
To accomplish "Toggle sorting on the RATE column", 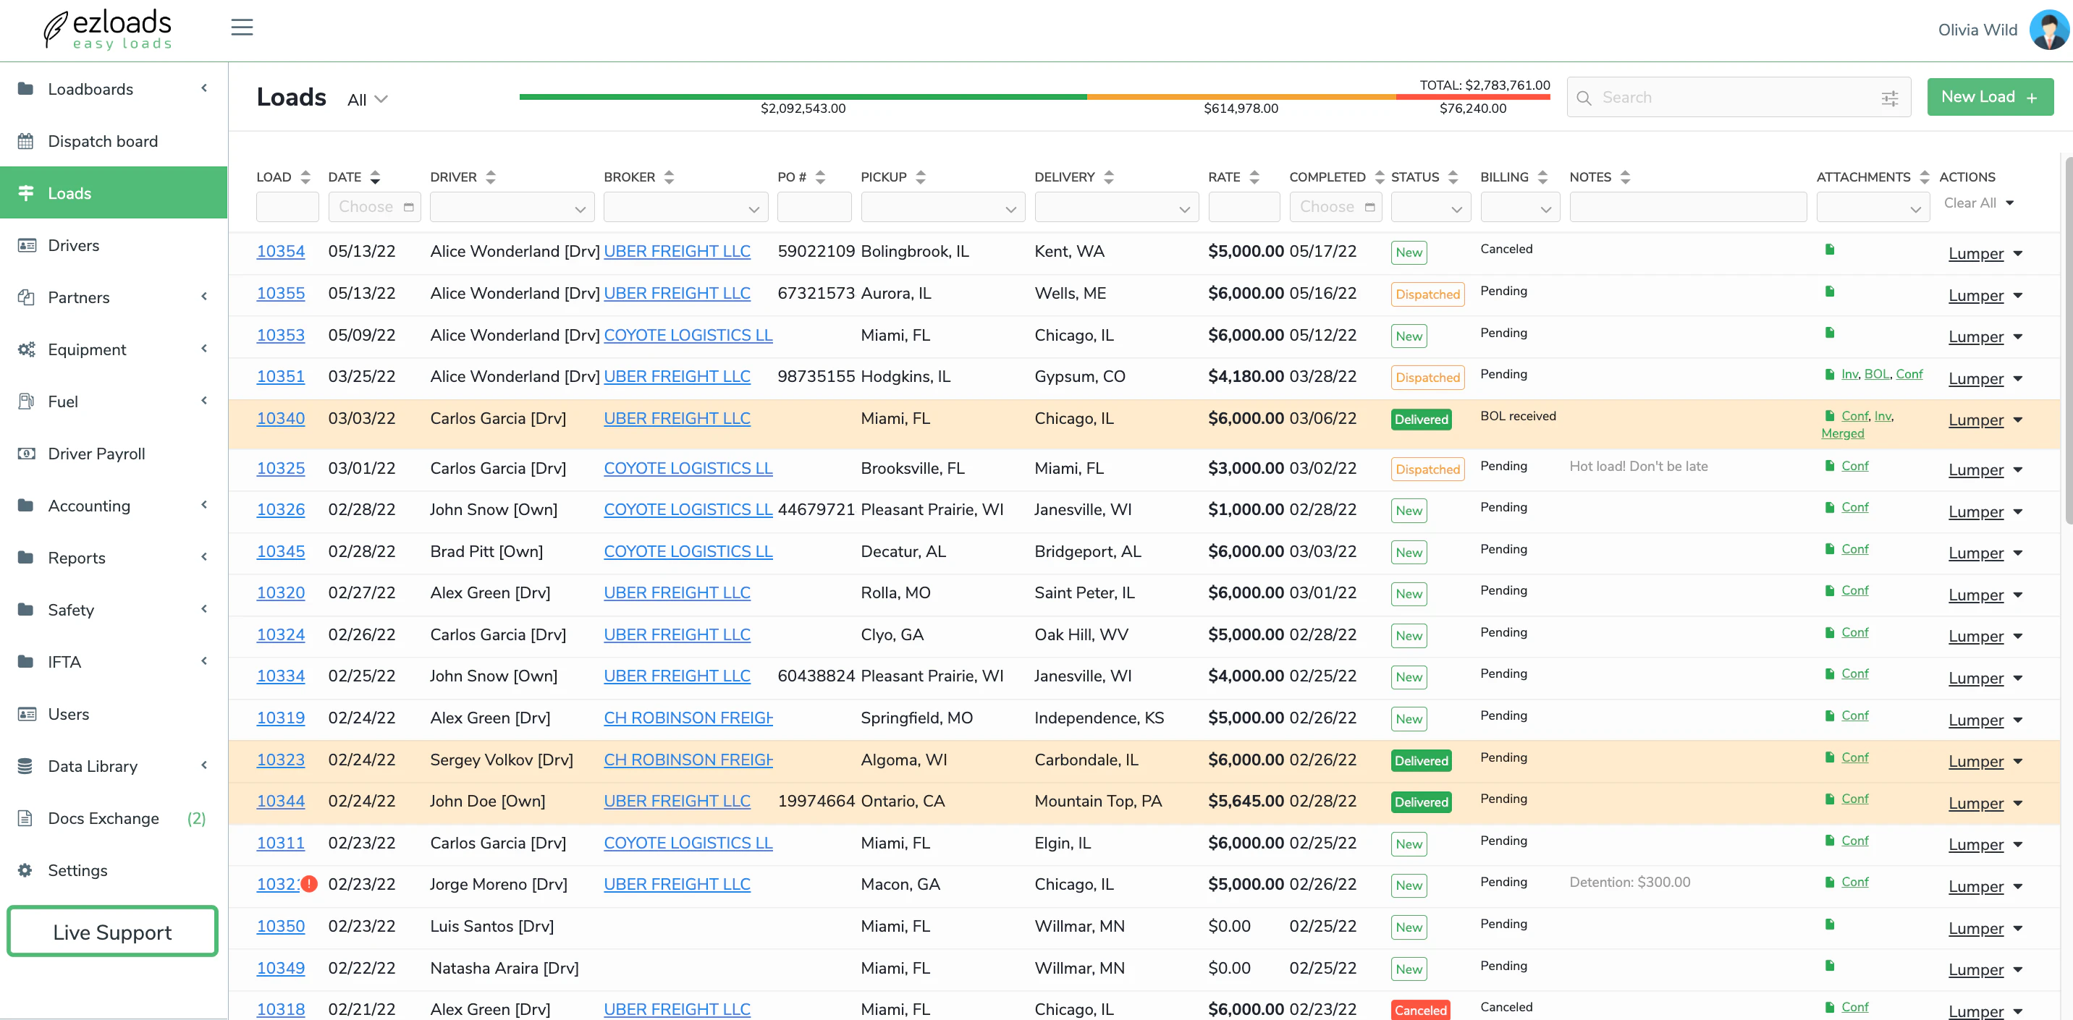I will coord(1254,177).
